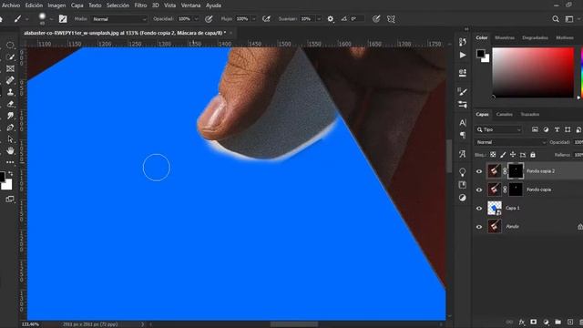Image resolution: width=583 pixels, height=328 pixels.
Task: Click the Add layer mask button
Action: [x=533, y=322]
